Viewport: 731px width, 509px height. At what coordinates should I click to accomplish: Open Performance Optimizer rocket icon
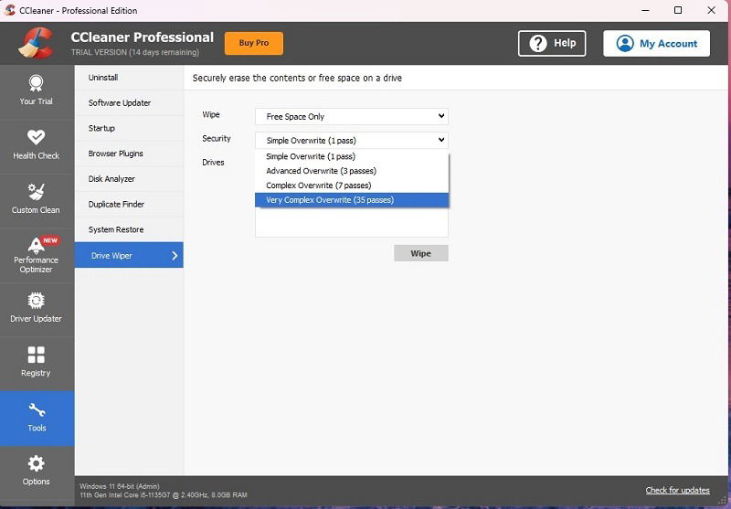coord(36,245)
